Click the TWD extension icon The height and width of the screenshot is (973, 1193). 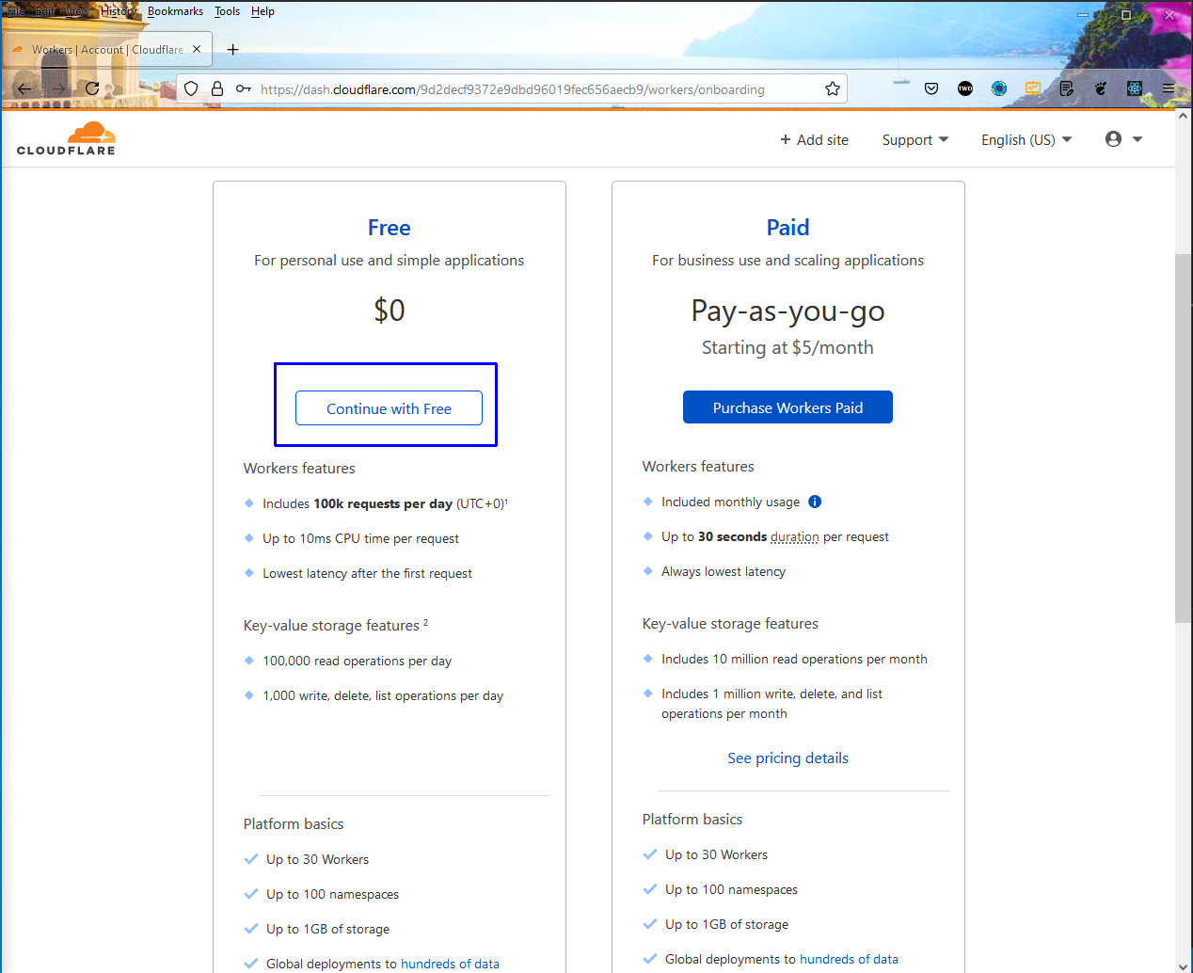(x=965, y=88)
